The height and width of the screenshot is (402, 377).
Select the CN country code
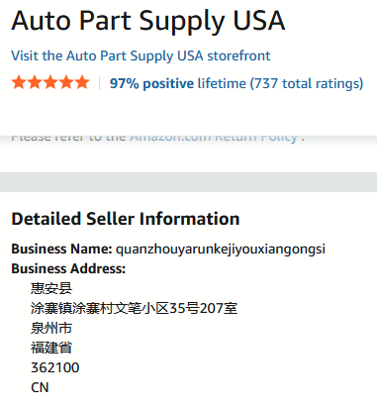40,387
